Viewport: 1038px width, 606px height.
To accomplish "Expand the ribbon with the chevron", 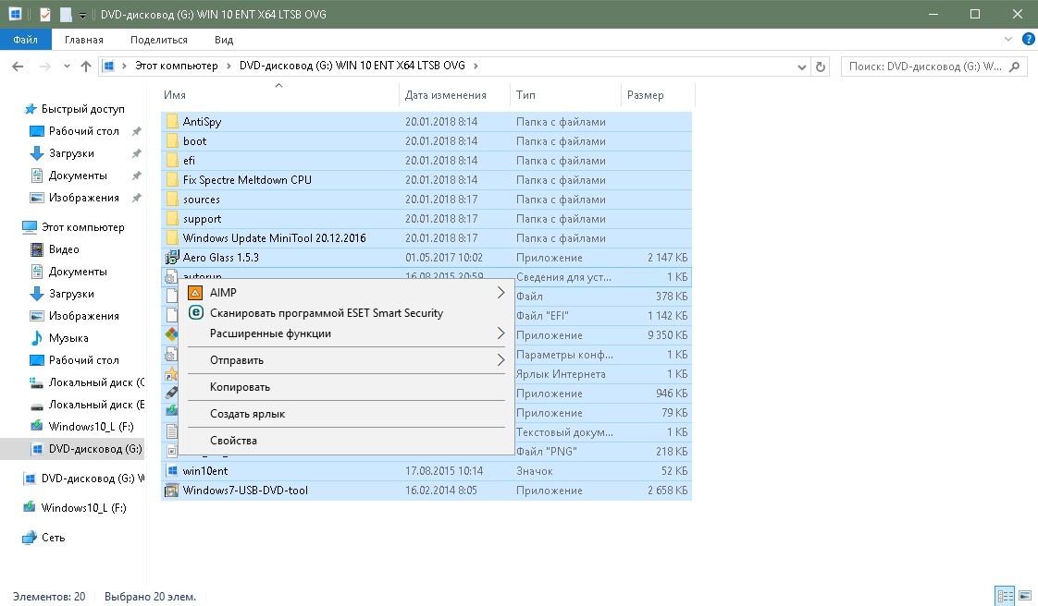I will [x=1008, y=39].
